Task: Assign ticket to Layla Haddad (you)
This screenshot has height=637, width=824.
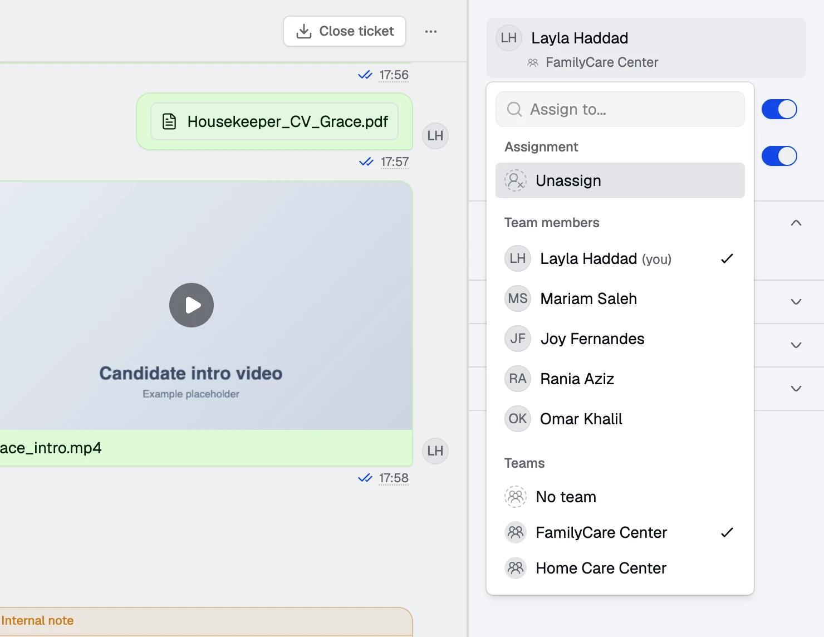Action: pos(620,258)
